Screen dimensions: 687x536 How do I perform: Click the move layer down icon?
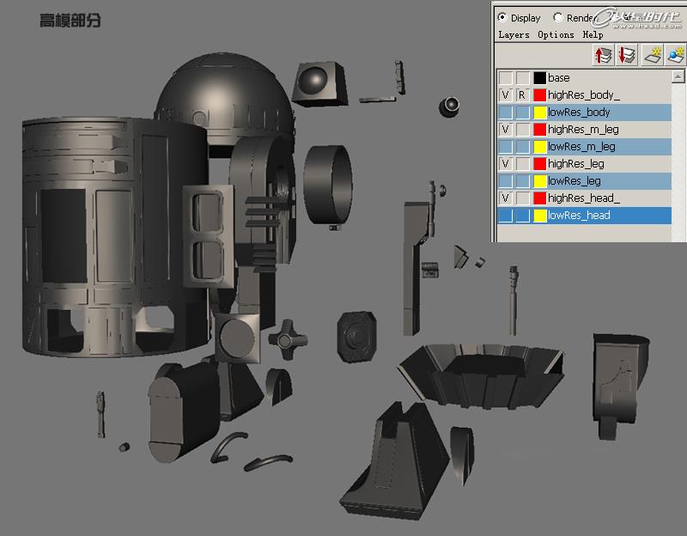(624, 54)
